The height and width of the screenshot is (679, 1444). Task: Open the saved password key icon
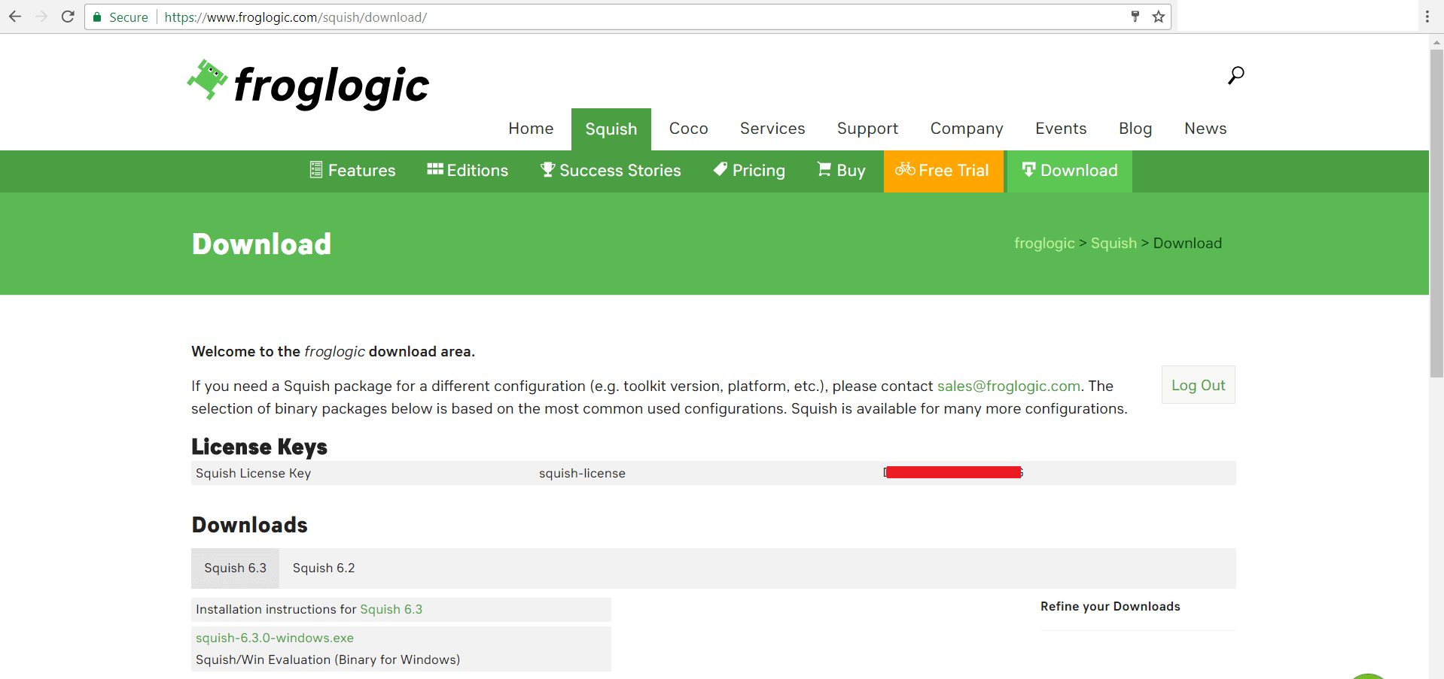(1135, 17)
